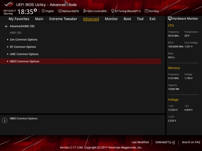The height and width of the screenshot is (151, 202).
Task: Click +3.3V value 3.335 V
Action: pyautogui.click(x=172, y=121)
